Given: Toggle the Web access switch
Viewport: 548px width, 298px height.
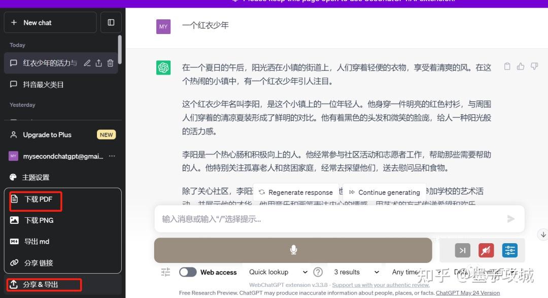Looking at the screenshot, I should [x=188, y=272].
